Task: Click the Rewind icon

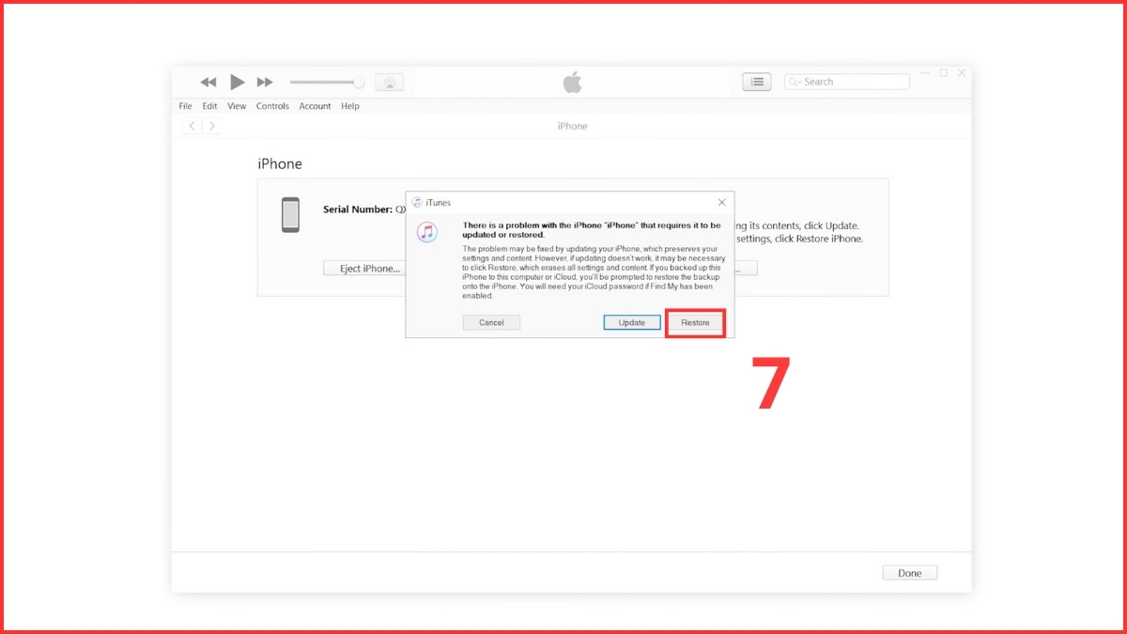Action: coord(208,82)
